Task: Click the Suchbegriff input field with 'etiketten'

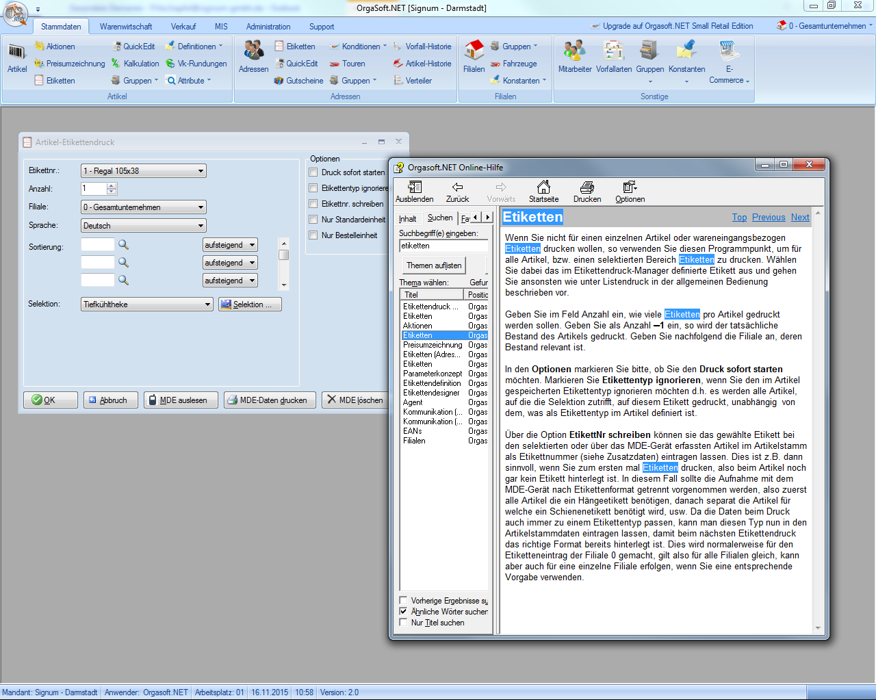Action: point(443,246)
